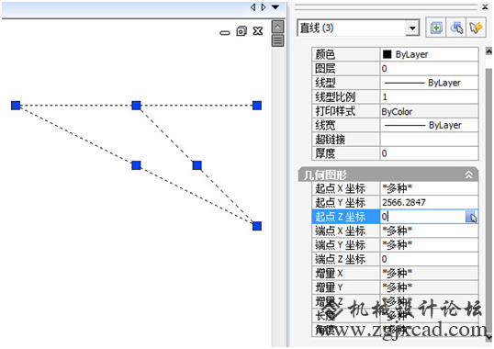The width and height of the screenshot is (494, 349).
Task: Select the 线型 ByLayer property row
Action: (x=395, y=83)
